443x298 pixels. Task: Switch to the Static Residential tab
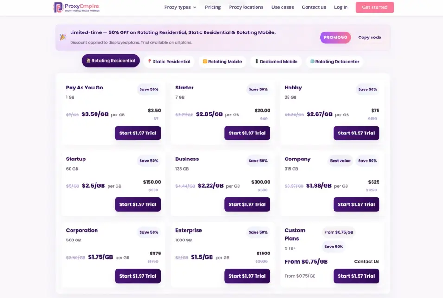(x=169, y=62)
